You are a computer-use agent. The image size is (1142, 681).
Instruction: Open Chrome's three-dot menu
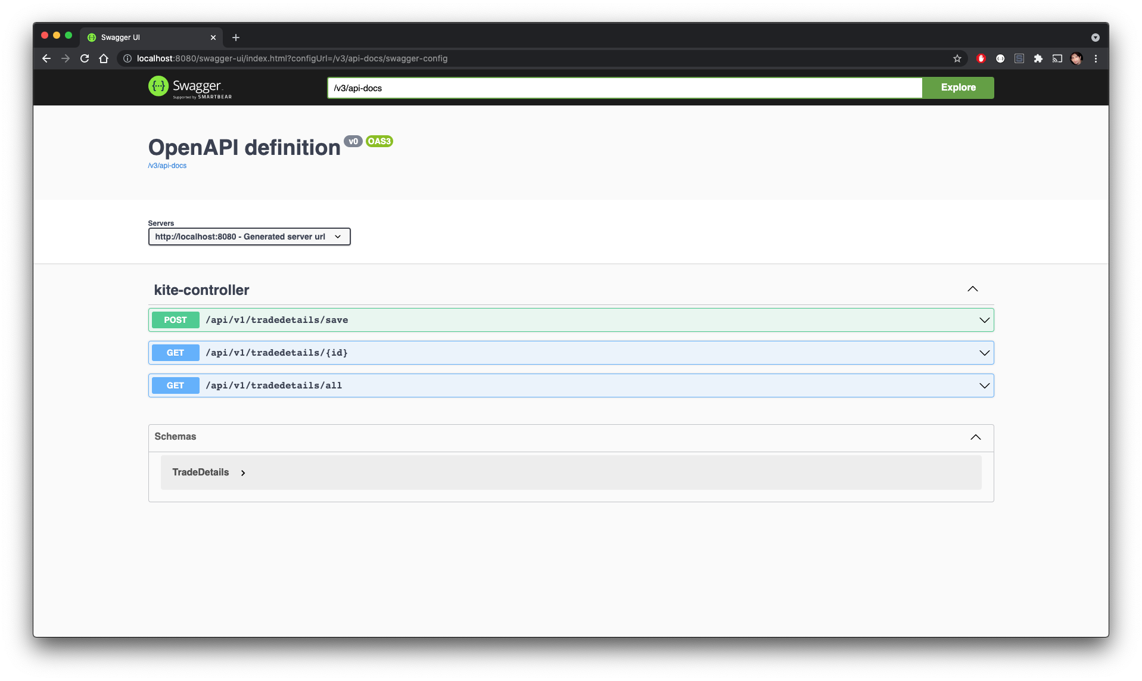click(x=1096, y=58)
